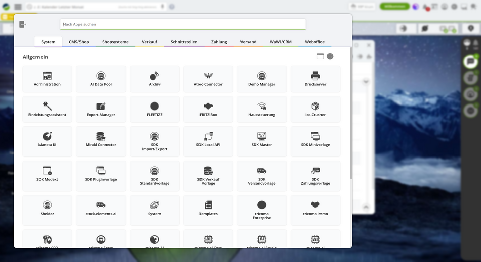Open the Administration app

(48, 79)
